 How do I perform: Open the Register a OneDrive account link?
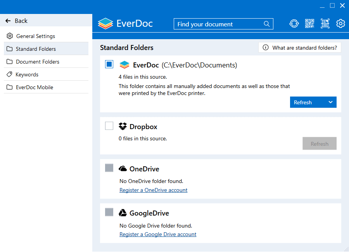click(153, 190)
